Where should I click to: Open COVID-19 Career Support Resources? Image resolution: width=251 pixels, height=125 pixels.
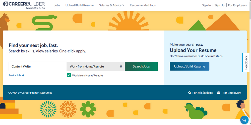[30, 93]
